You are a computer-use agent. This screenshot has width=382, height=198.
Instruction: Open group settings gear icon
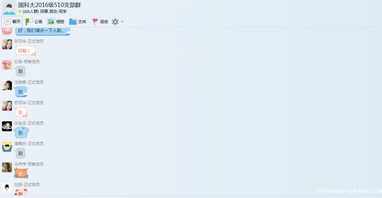point(115,22)
